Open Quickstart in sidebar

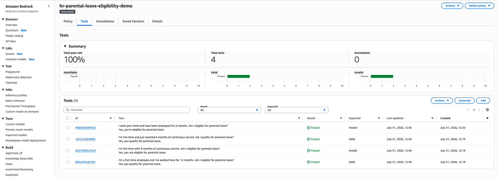12,30
